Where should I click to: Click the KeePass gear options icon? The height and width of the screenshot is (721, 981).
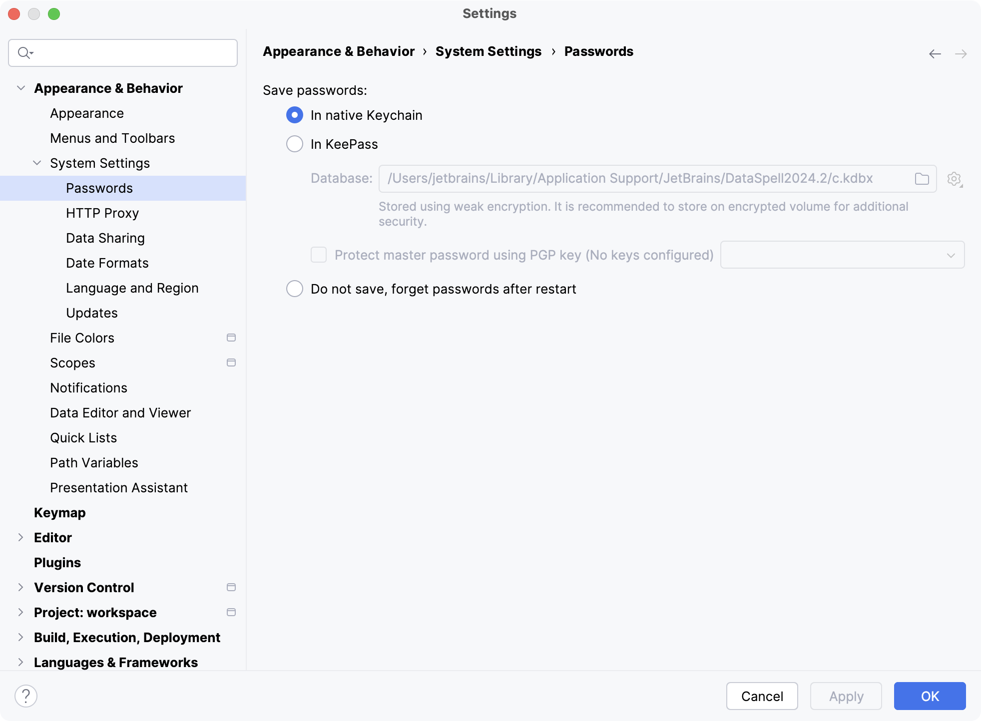coord(954,179)
